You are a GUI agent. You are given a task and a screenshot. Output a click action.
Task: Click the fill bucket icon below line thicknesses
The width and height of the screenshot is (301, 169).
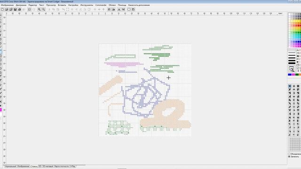point(292,69)
